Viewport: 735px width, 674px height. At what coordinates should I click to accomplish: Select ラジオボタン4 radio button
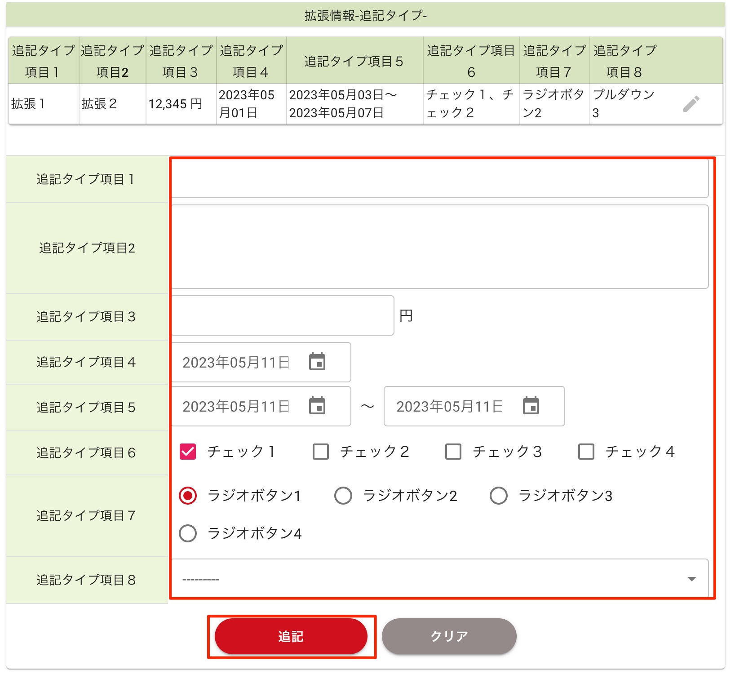(x=188, y=533)
